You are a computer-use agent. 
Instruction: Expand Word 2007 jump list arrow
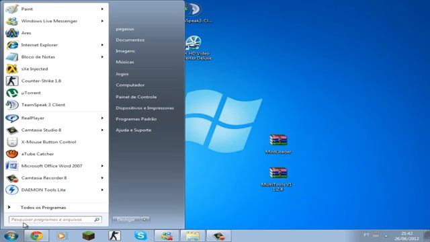tap(102, 166)
